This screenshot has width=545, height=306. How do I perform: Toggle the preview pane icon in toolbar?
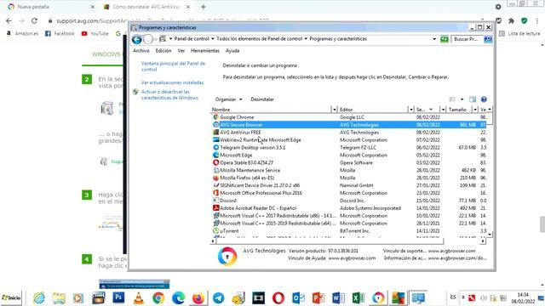(x=473, y=99)
